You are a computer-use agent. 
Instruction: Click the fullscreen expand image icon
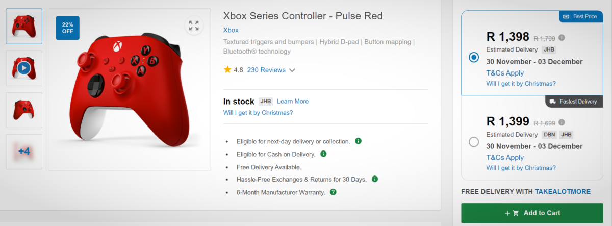click(x=194, y=26)
